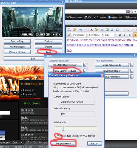Click the Selected Latency input field
Image resolution: width=137 pixels, height=148 pixels.
pyautogui.click(x=77, y=114)
